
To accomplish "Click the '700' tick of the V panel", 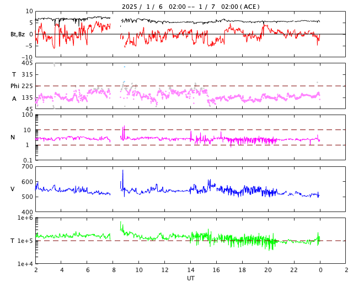I will (27, 167).
